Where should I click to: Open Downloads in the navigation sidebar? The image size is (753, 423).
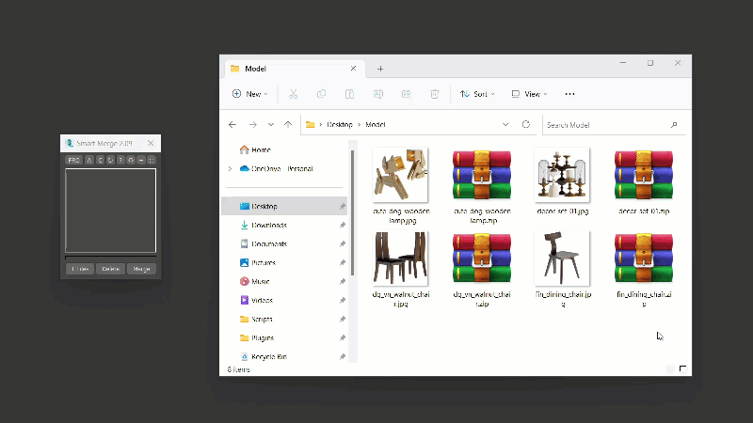[268, 225]
